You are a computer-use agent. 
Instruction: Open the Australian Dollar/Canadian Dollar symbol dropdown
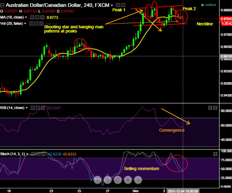click(112, 5)
